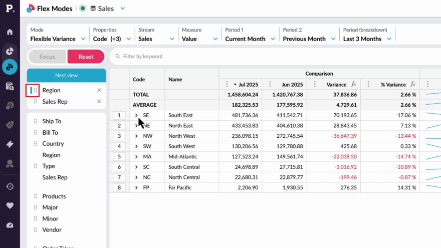Expand the NW North West row
The width and height of the screenshot is (441, 248).
tap(136, 136)
